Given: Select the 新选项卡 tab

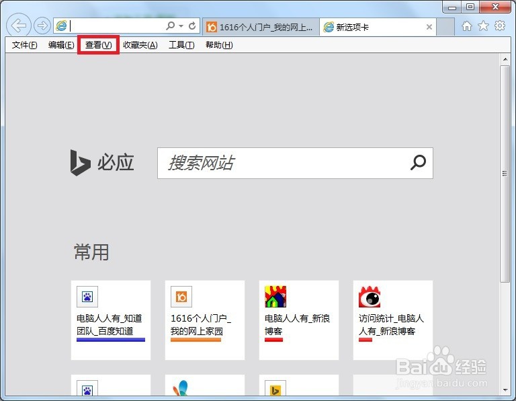Looking at the screenshot, I should tap(378, 27).
